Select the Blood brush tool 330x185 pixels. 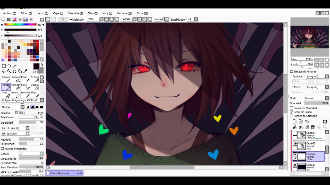pyautogui.click(x=35, y=95)
